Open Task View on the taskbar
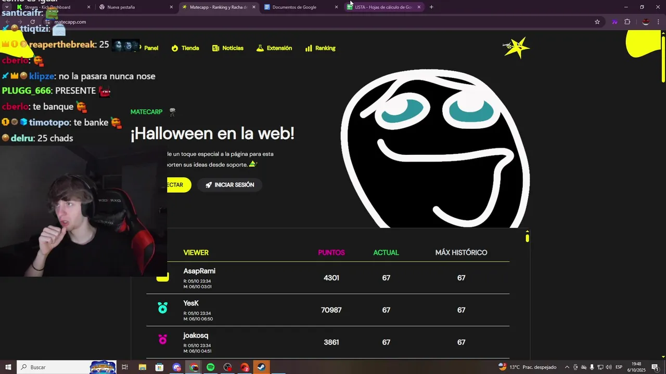This screenshot has width=666, height=374. (x=125, y=367)
